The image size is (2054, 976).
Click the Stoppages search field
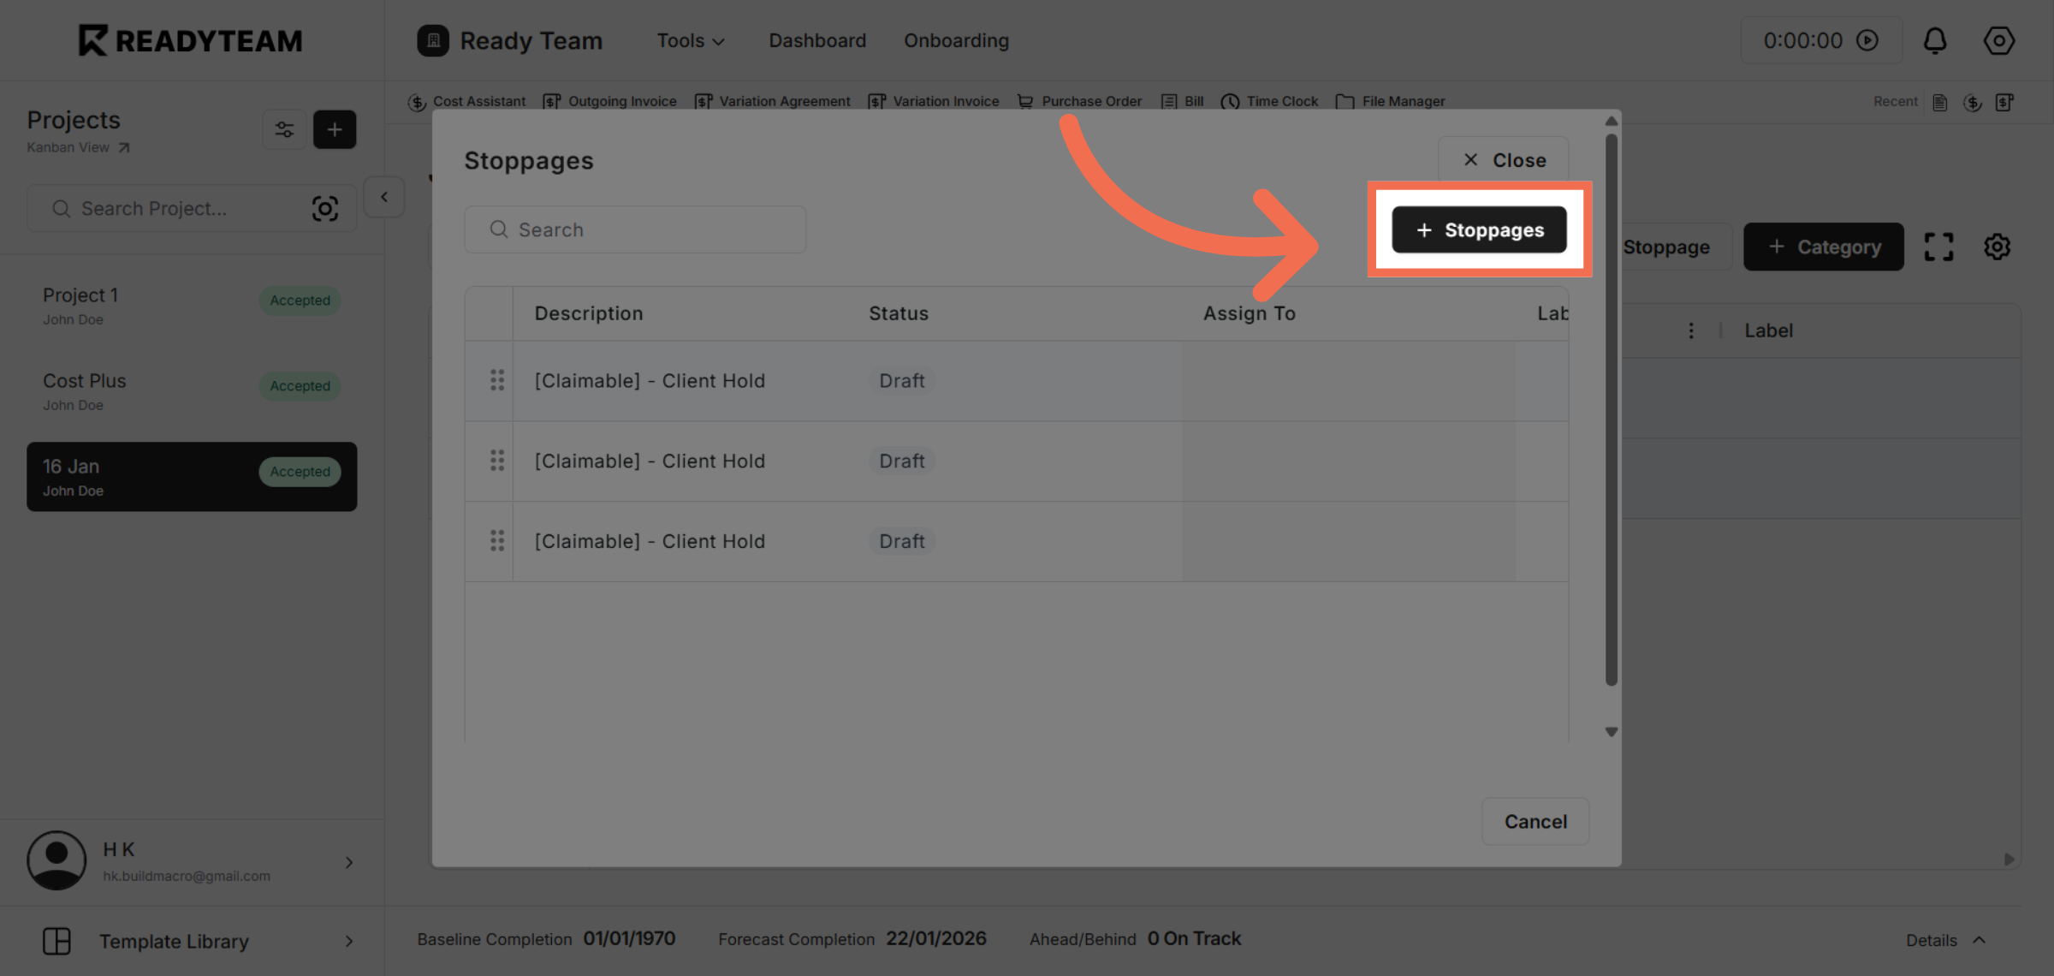(635, 229)
